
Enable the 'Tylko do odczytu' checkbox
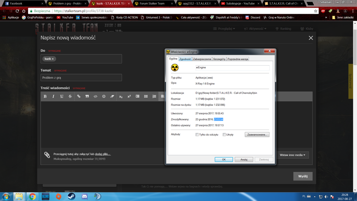pyautogui.click(x=197, y=134)
